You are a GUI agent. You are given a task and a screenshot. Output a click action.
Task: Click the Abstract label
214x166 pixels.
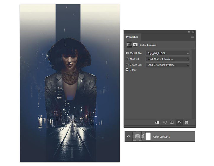(134, 59)
